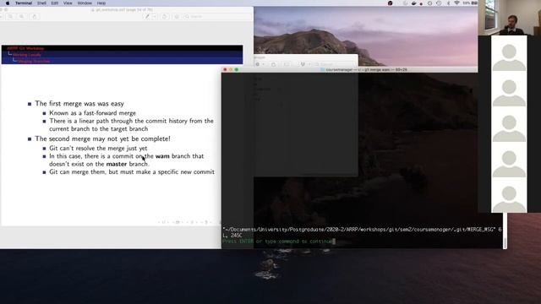
Task: Click the slide header section link
Action: 27,55
